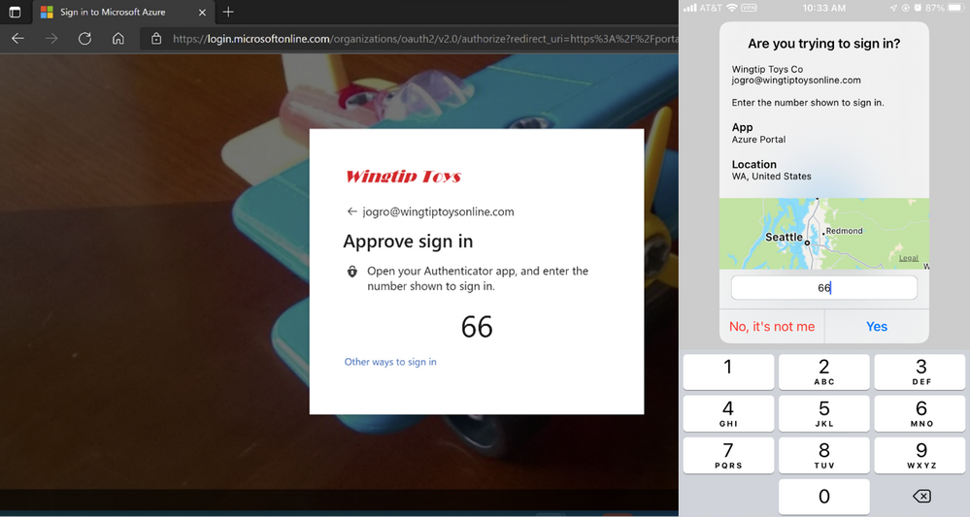Tap the number entry field showing 66
The width and height of the screenshot is (970, 517).
(x=824, y=288)
